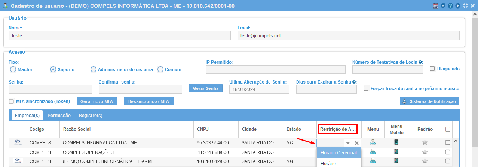Viewport: 478px width, 167px height.
Task: Switch to the Permissão tab
Action: click(x=59, y=116)
